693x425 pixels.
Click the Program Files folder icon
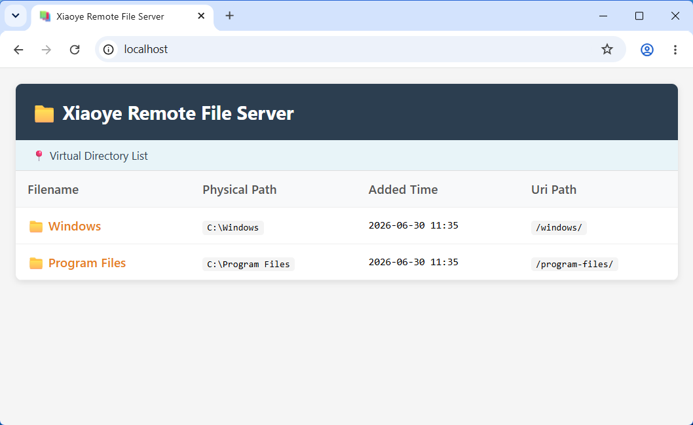click(x=36, y=263)
